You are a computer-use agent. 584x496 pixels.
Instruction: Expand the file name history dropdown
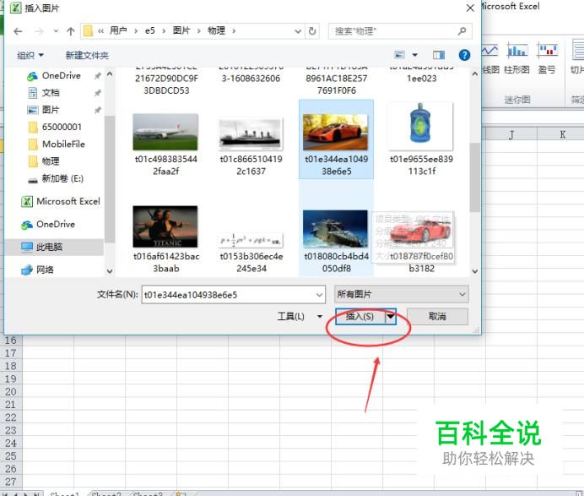[319, 295]
